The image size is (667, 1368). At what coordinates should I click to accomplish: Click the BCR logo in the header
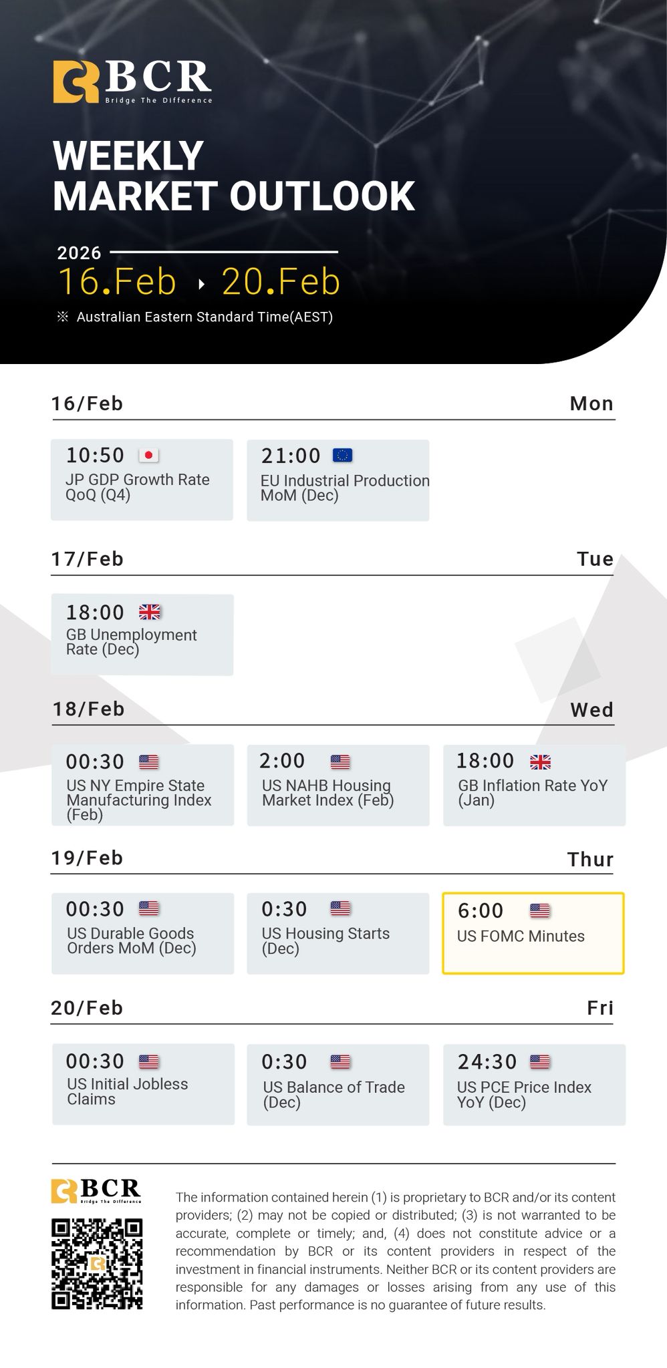point(132,81)
